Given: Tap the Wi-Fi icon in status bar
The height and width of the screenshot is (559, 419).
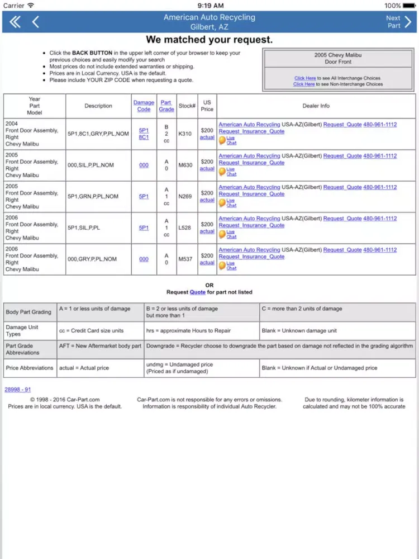Looking at the screenshot, I should point(31,6).
